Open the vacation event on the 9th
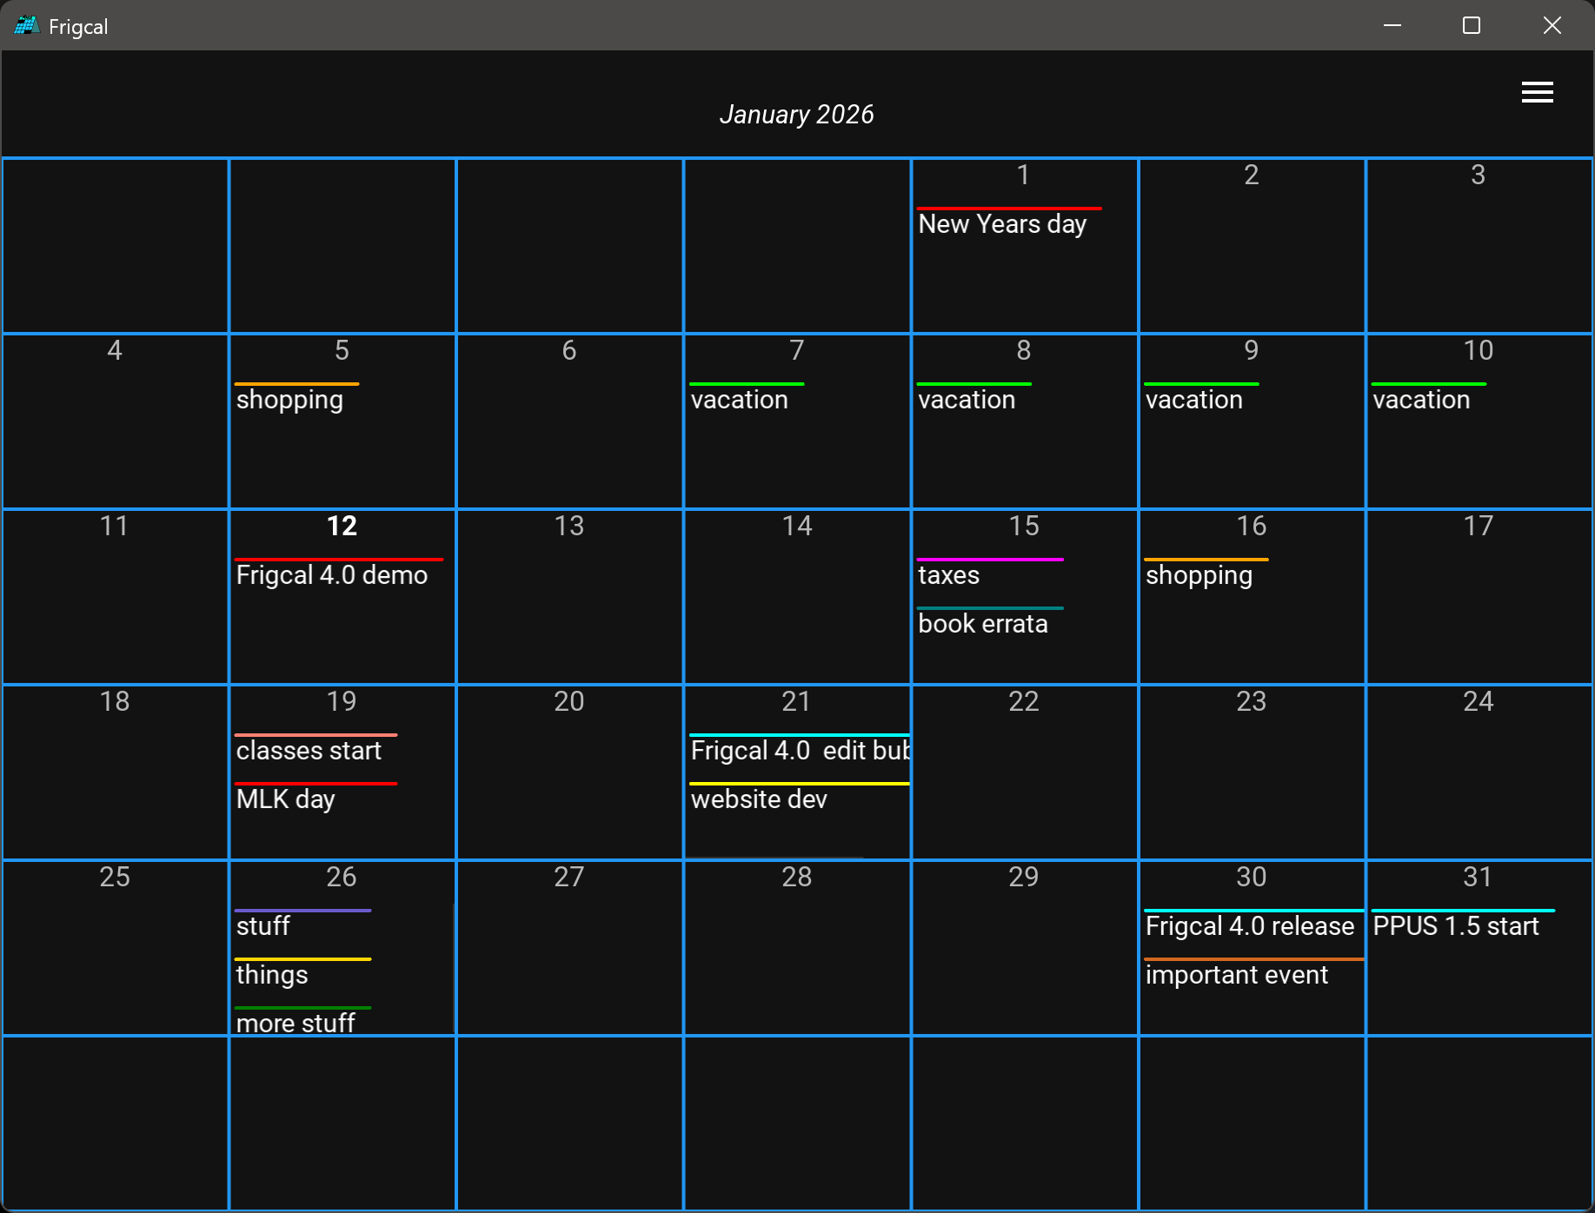This screenshot has height=1213, width=1595. (x=1193, y=400)
